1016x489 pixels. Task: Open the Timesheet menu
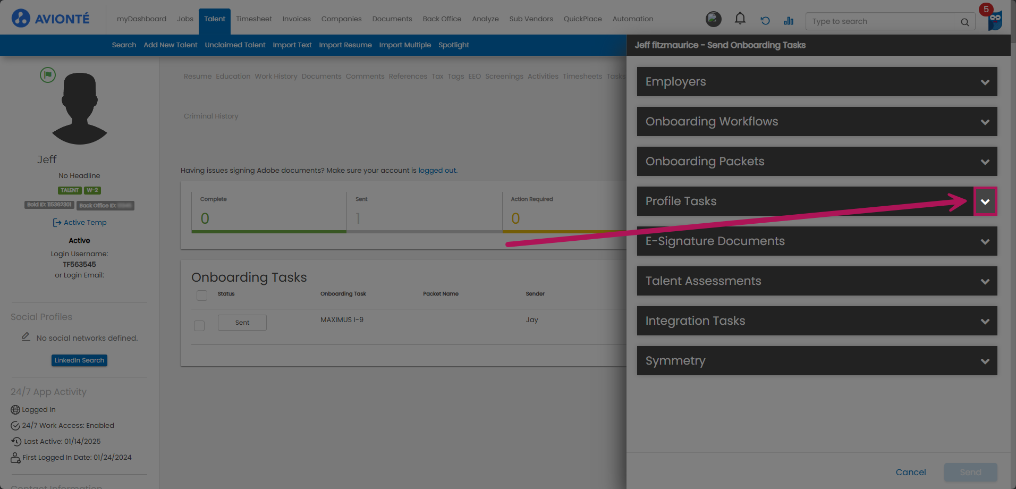coord(254,19)
